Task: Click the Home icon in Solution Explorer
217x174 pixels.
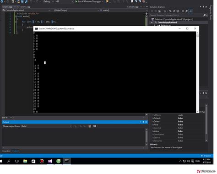Action: (159, 11)
